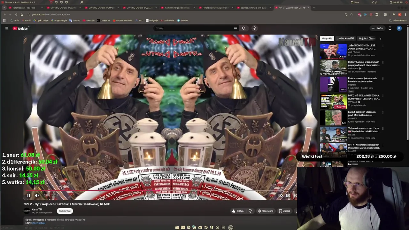
Task: Open more options for the Rodacy Kamraci video
Action: click(x=383, y=62)
